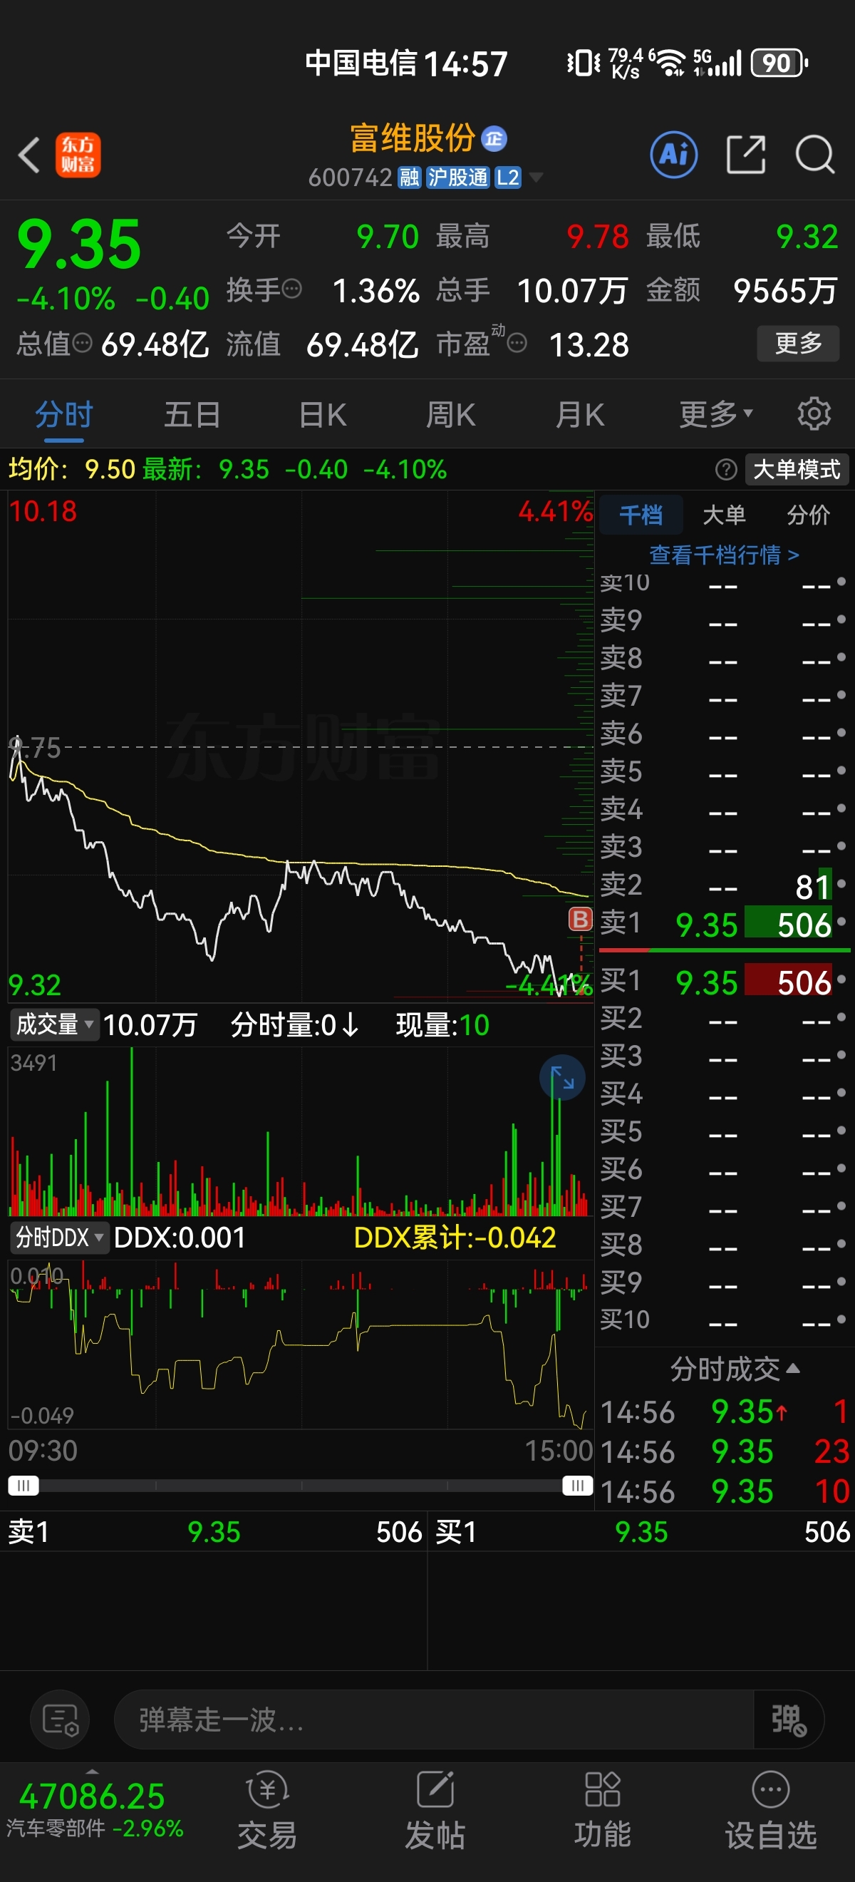Toggle the 大单模式 mode button

click(797, 469)
